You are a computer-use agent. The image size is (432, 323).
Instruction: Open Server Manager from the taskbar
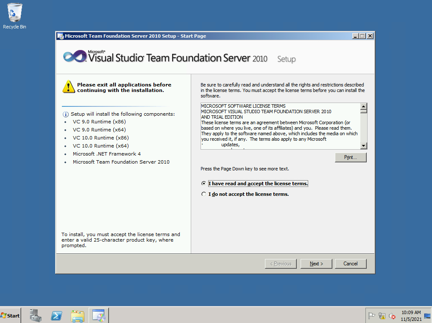[x=36, y=315]
